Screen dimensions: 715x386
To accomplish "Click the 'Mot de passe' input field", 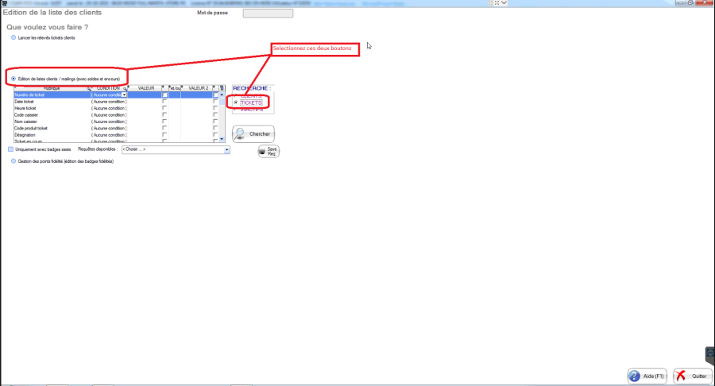I will [269, 14].
